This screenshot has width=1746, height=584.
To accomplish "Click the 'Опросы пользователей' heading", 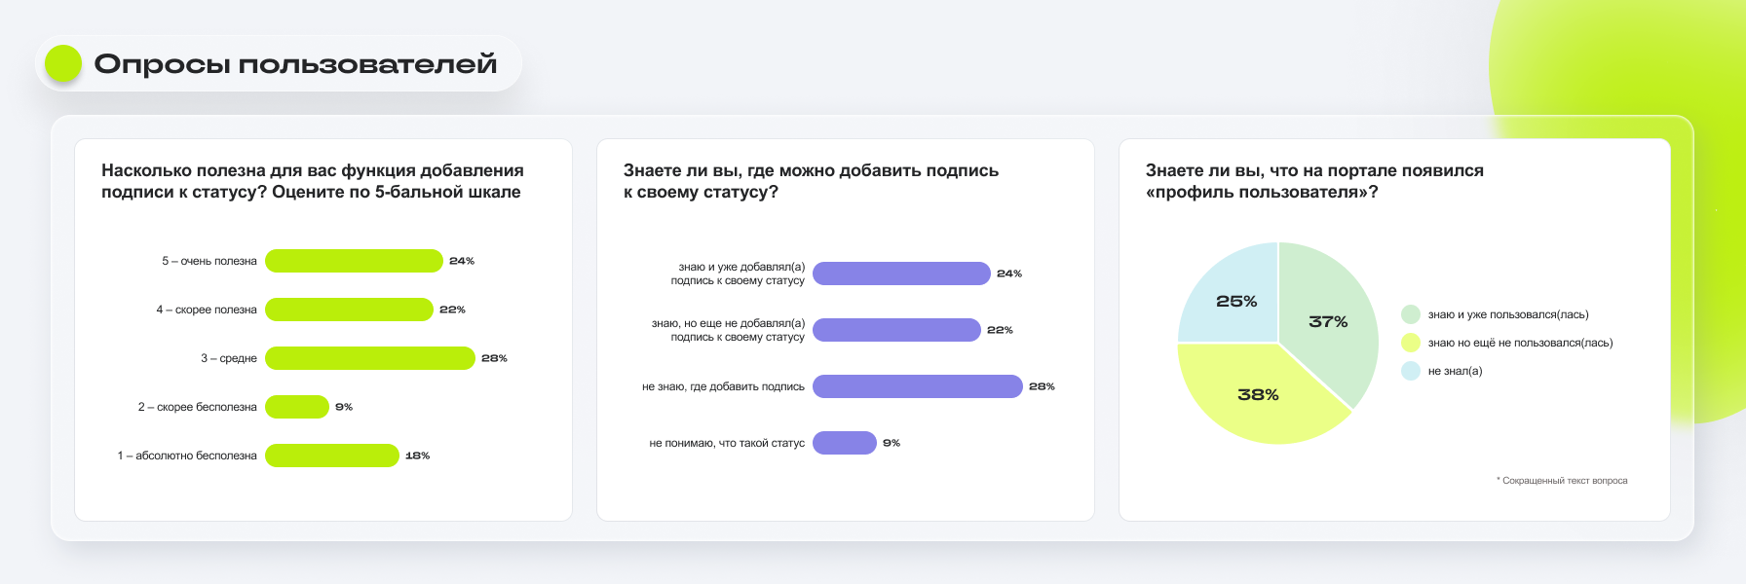I will [295, 64].
